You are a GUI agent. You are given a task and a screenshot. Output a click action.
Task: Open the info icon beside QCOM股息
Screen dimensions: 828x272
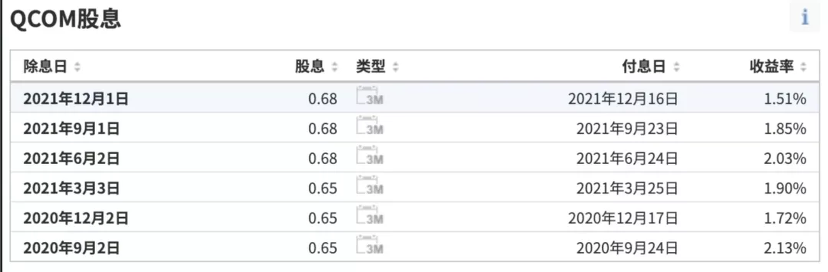(805, 18)
